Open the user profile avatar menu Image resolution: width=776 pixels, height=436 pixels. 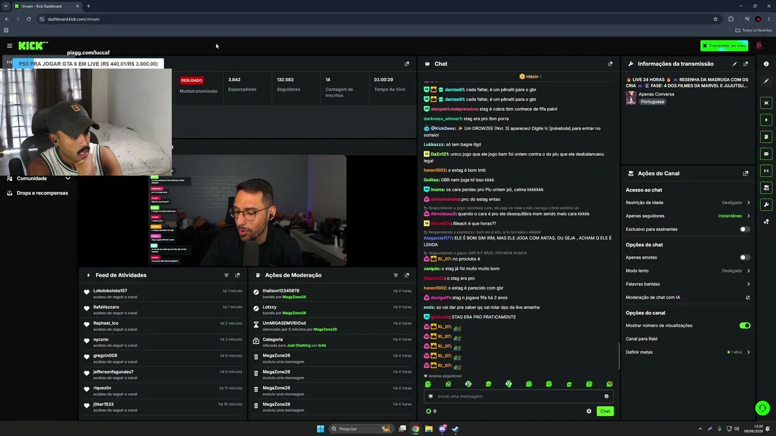click(x=759, y=46)
